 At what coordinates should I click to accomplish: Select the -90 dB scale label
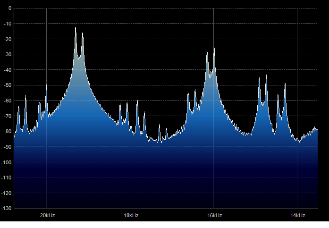pos(8,147)
